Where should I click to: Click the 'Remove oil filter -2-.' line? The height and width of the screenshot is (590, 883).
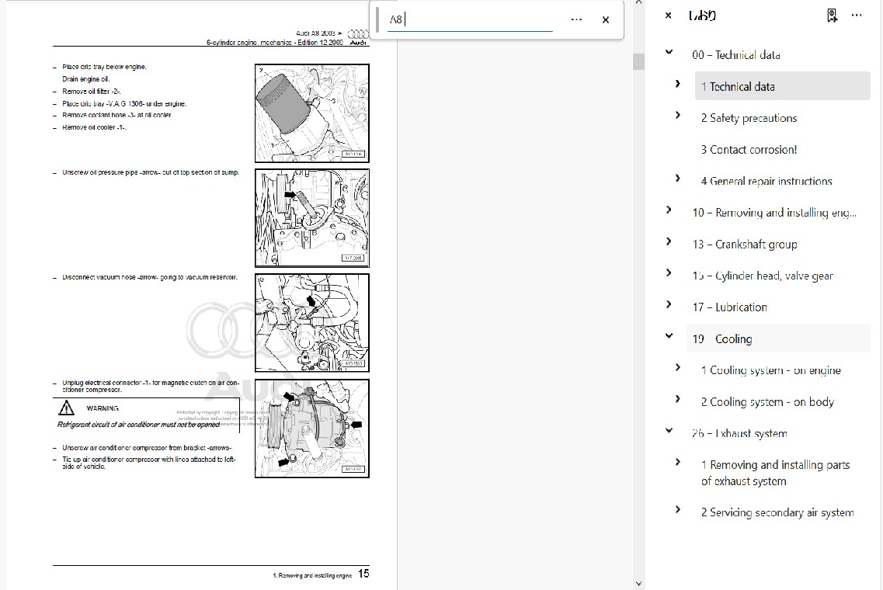(91, 91)
